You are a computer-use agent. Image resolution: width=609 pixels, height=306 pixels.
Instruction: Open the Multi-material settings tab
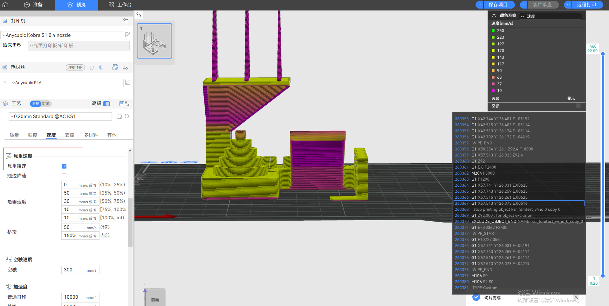tap(91, 135)
